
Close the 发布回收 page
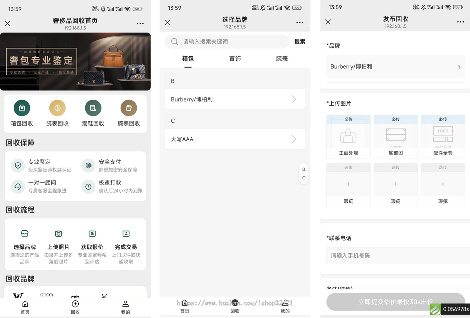328,22
